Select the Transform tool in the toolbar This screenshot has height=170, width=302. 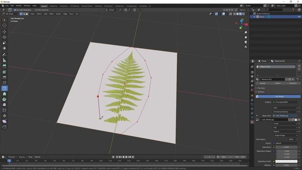4,48
